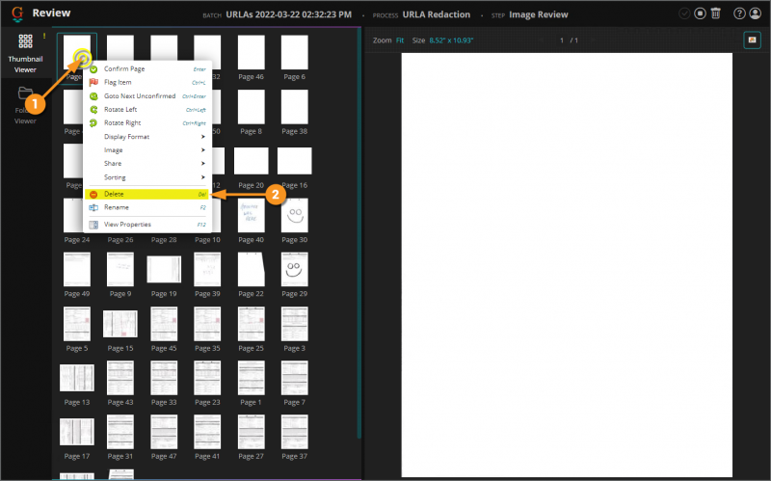Click the page number 1 field
The image size is (771, 481).
coord(562,40)
